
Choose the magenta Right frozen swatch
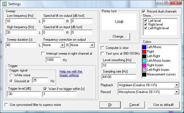(x=144, y=65)
